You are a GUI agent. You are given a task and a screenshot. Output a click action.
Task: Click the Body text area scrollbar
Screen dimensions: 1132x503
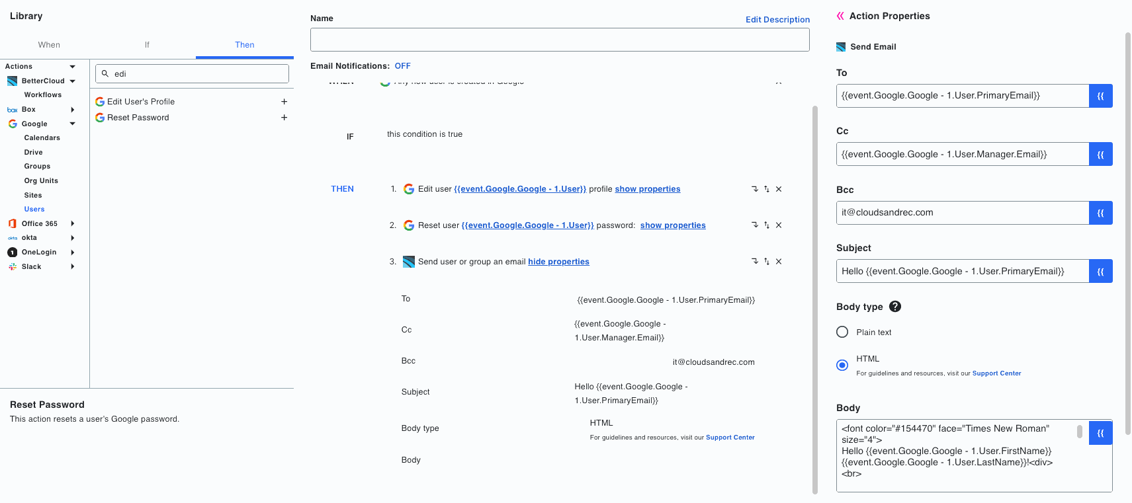coord(1080,432)
